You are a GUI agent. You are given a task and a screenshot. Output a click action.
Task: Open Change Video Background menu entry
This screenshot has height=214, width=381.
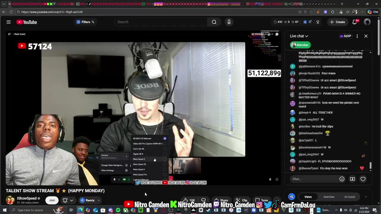[114, 165]
